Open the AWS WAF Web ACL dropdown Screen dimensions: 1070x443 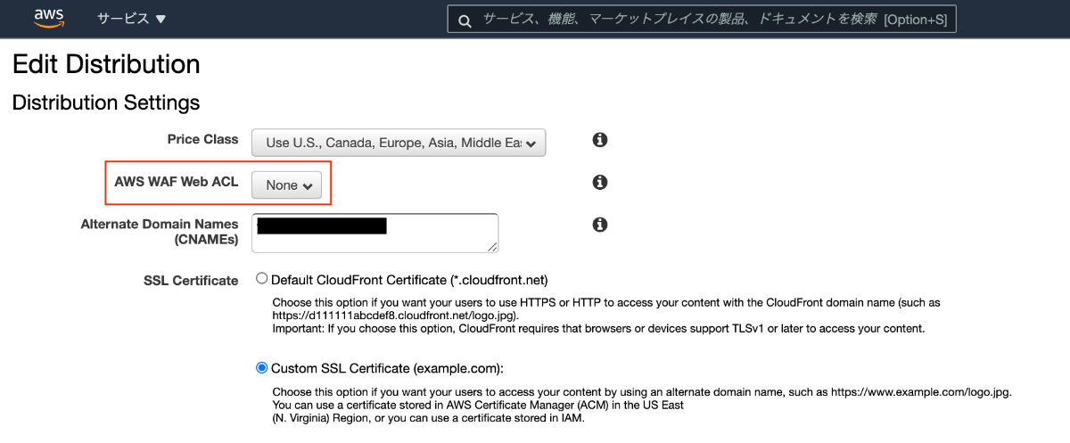(x=287, y=185)
